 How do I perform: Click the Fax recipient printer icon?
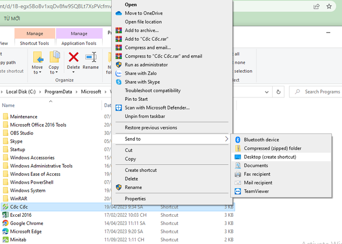[x=238, y=174]
